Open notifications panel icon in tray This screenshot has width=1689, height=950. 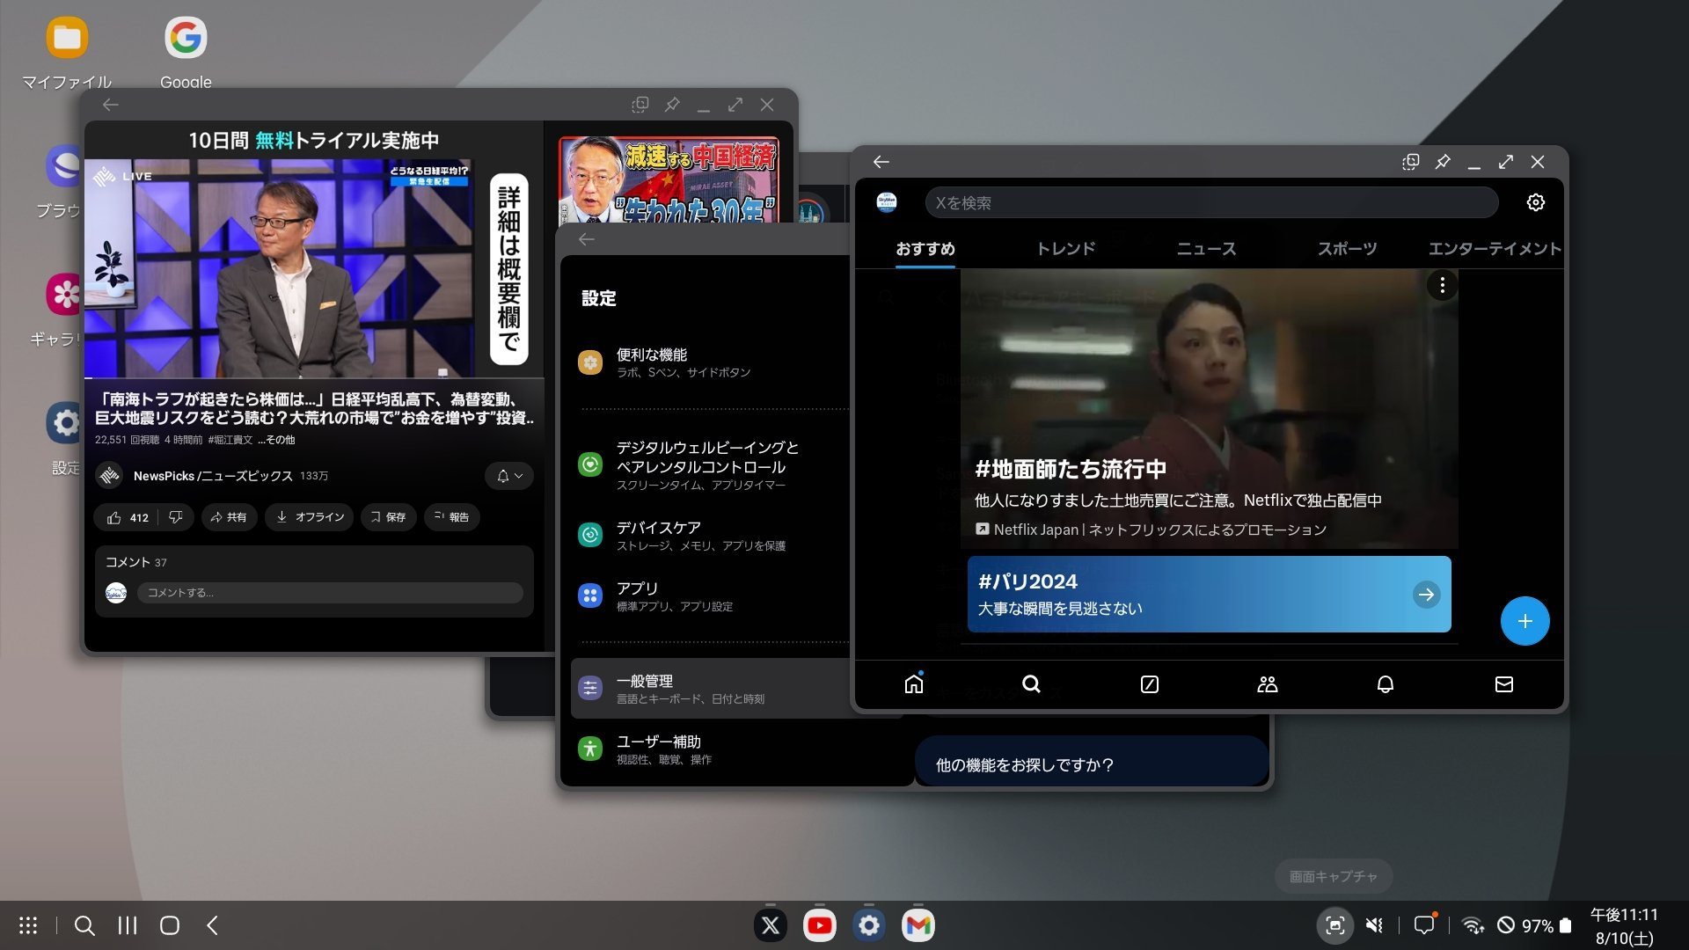pyautogui.click(x=1424, y=925)
